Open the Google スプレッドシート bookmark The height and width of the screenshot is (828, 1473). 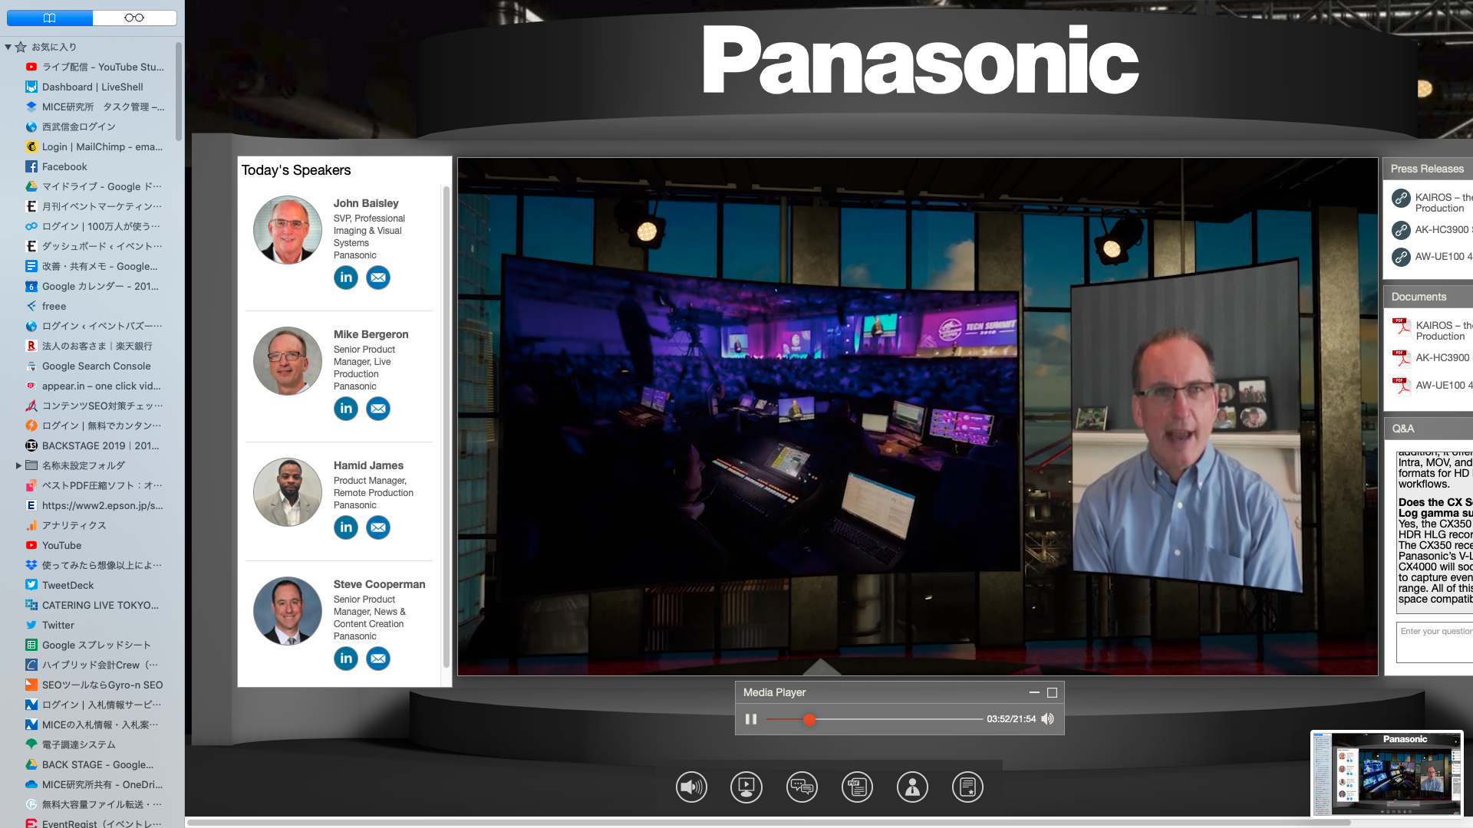pyautogui.click(x=88, y=646)
